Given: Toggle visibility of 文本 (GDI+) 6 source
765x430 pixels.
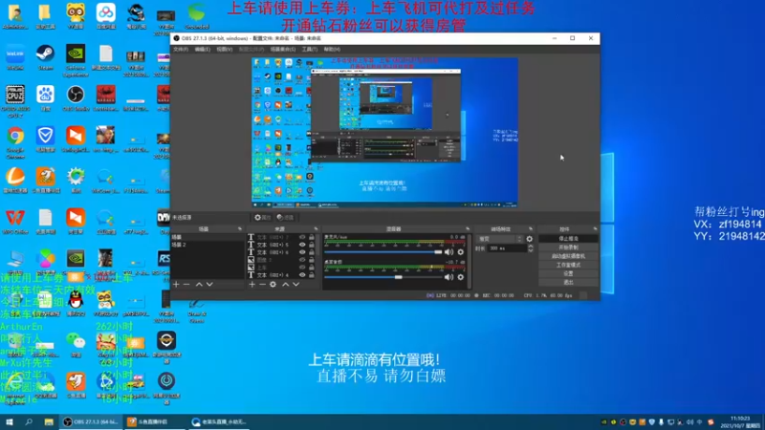Looking at the screenshot, I should pos(302,252).
